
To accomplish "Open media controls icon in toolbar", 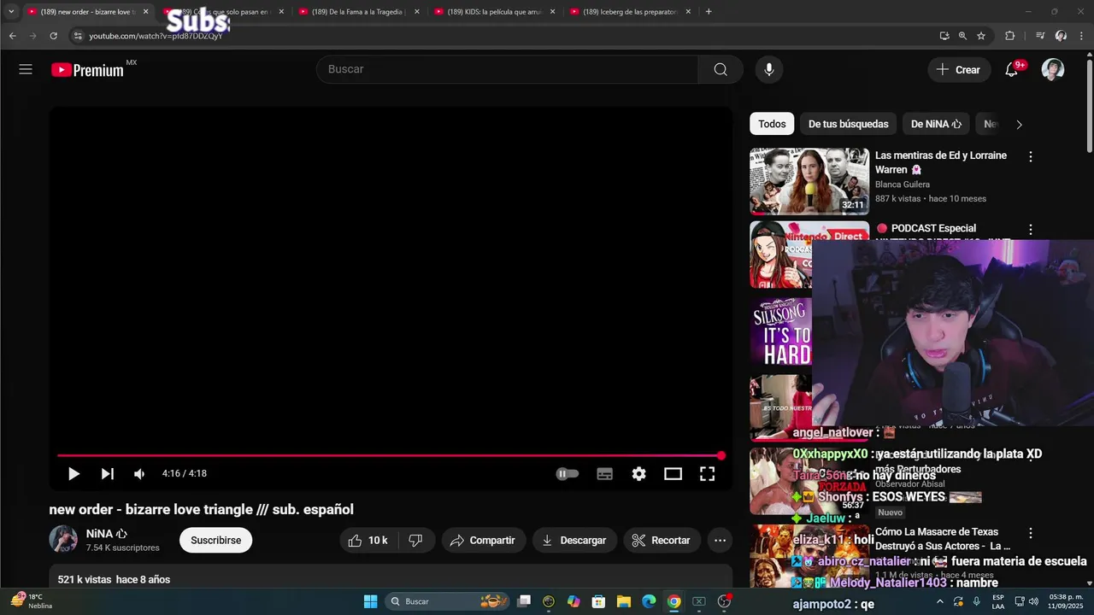I will pos(1040,36).
